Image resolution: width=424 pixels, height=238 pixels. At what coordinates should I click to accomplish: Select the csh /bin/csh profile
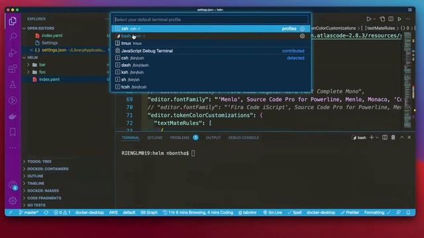pos(211,58)
